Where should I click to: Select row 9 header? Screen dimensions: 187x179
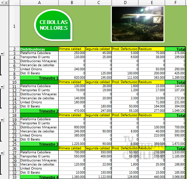14,78
